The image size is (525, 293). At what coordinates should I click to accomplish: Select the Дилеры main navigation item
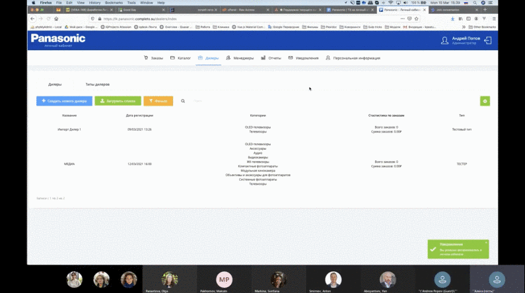pos(208,58)
